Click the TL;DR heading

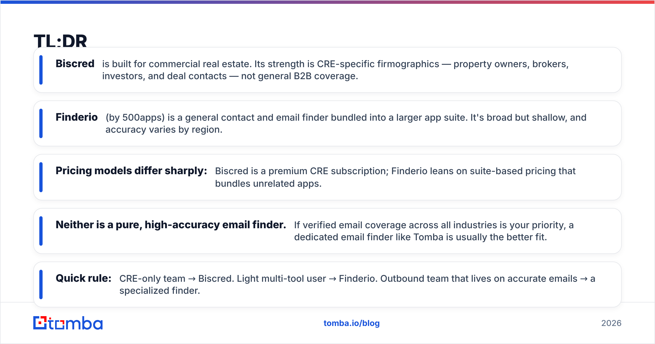pyautogui.click(x=60, y=41)
